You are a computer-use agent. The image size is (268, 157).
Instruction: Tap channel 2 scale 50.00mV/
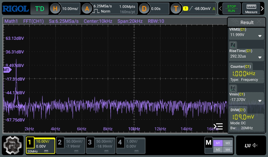[x=74, y=142]
